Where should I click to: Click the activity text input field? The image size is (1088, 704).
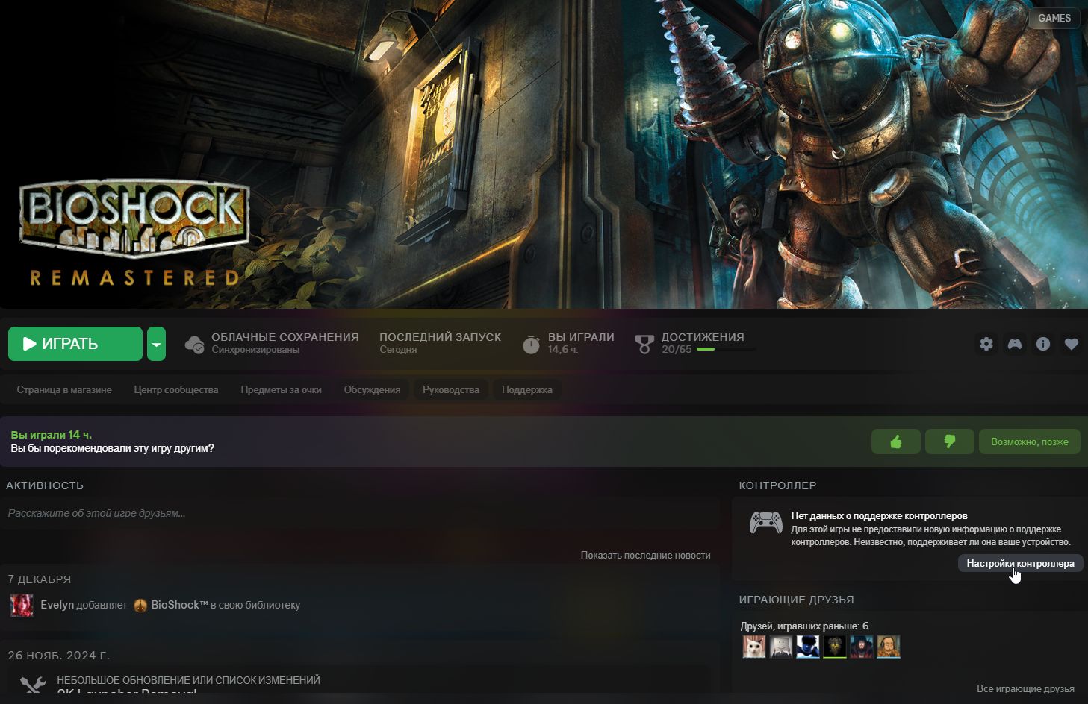click(x=360, y=513)
